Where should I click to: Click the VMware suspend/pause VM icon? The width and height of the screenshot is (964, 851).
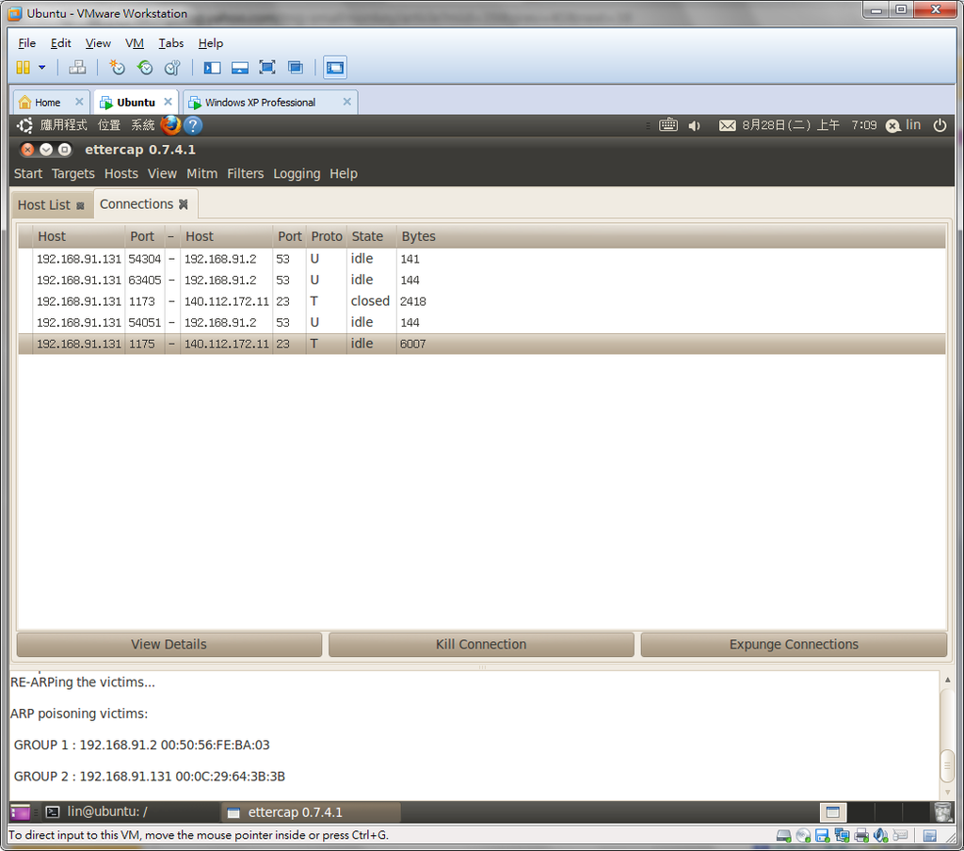(x=23, y=68)
